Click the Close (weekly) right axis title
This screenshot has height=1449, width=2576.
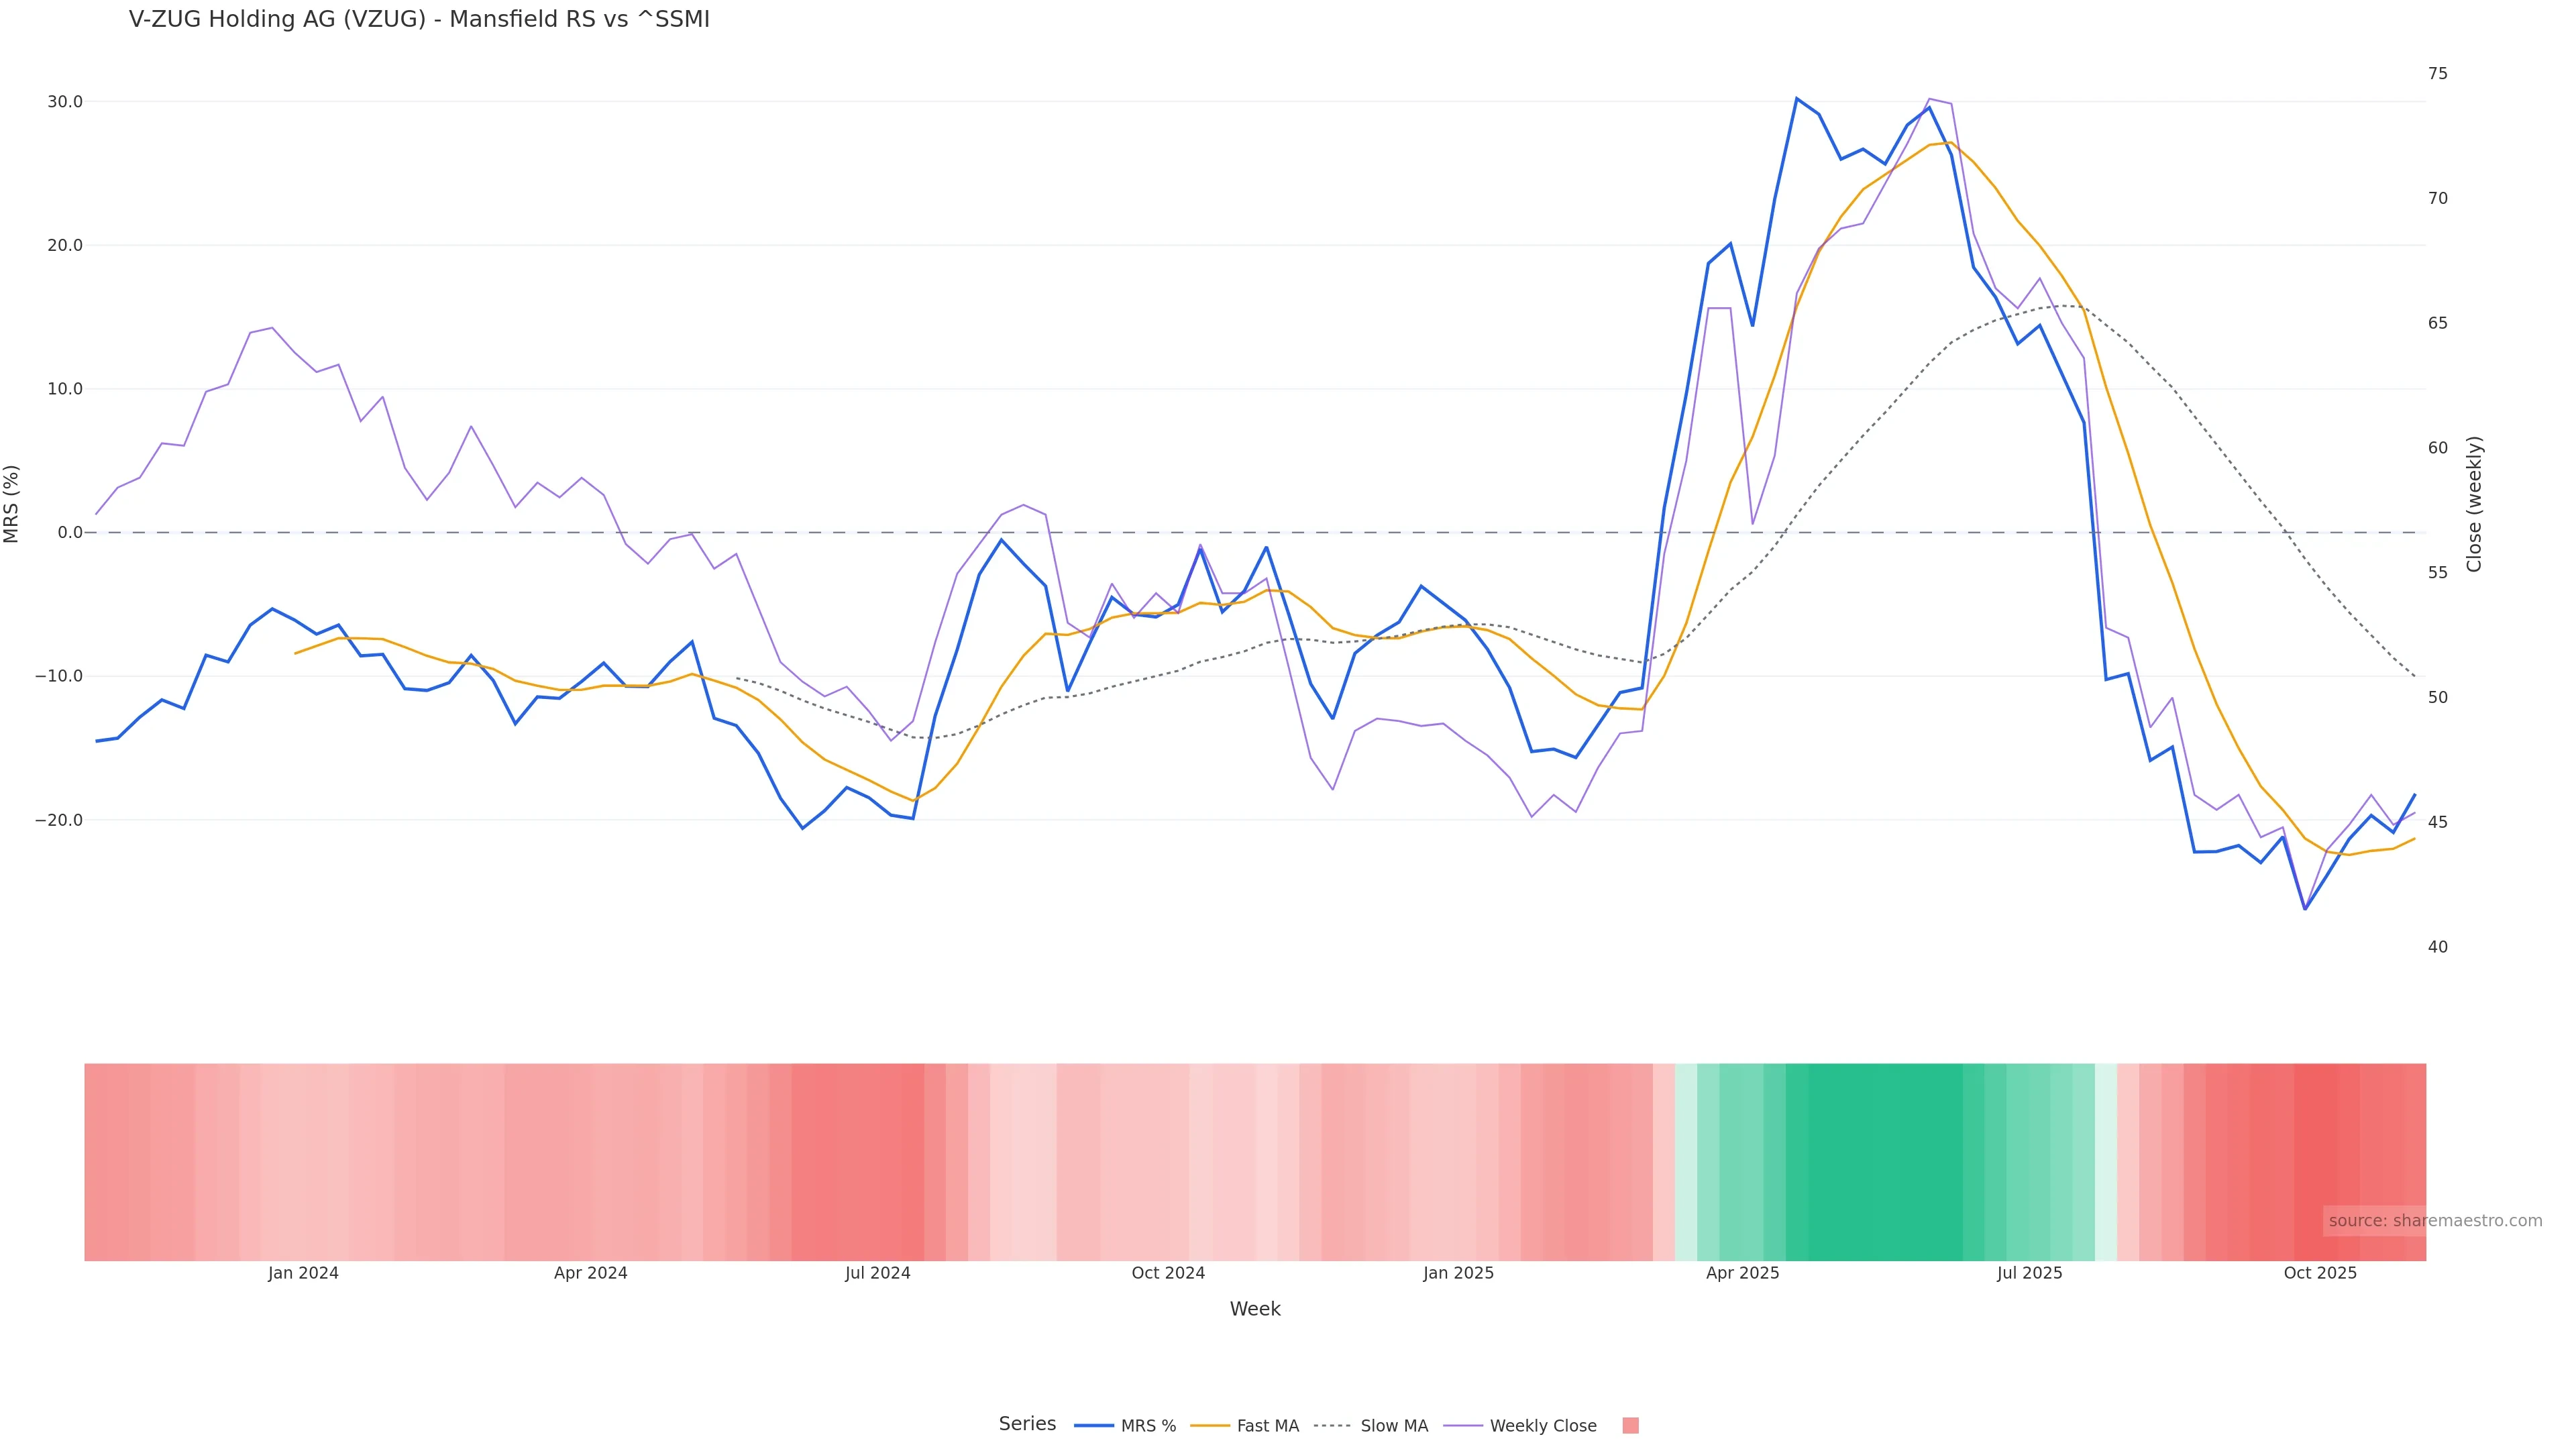2474,503
